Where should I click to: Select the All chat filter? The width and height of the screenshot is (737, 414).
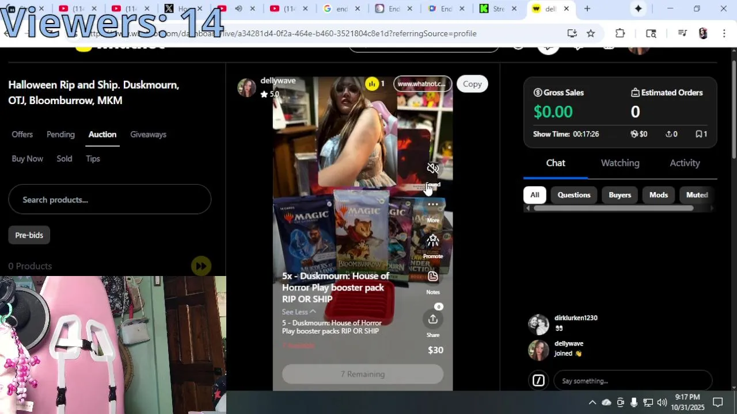tap(535, 195)
